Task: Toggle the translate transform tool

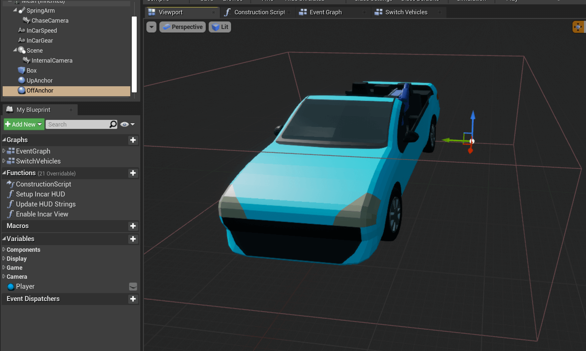Action: coord(578,27)
